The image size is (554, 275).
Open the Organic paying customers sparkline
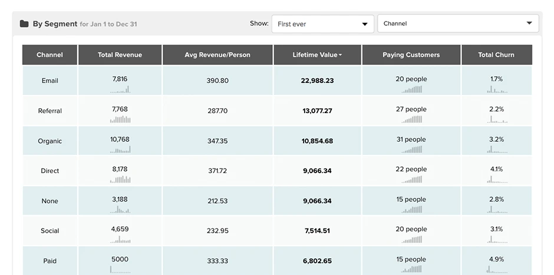[x=411, y=150]
